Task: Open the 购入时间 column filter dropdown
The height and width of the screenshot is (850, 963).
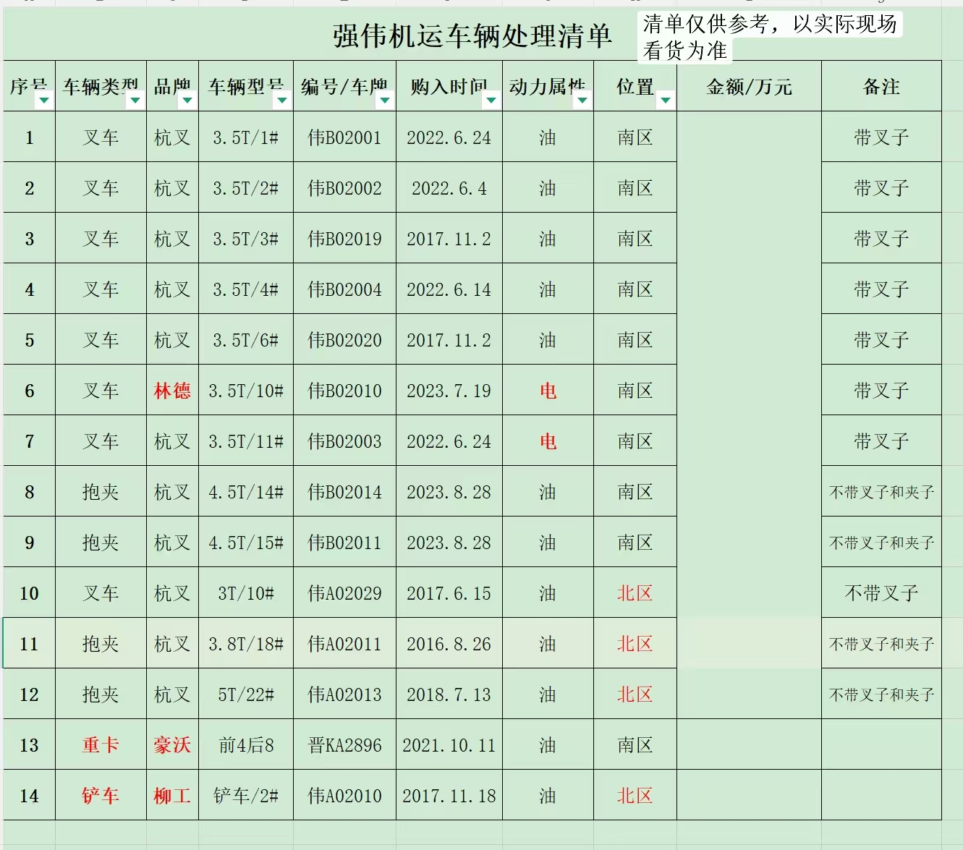Action: pos(491,101)
